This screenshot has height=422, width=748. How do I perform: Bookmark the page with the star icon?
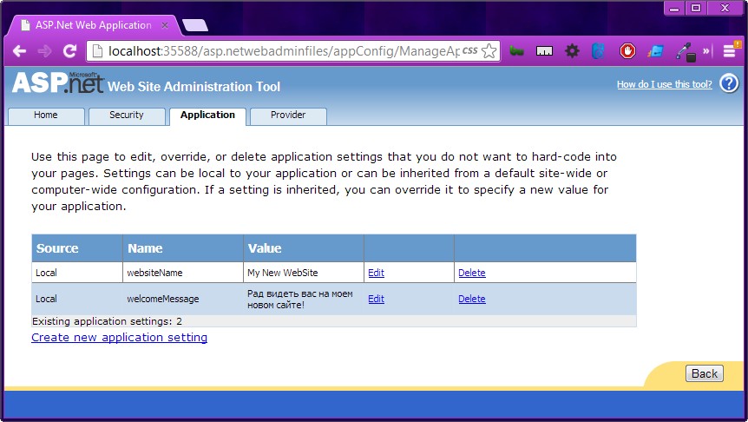pos(489,51)
